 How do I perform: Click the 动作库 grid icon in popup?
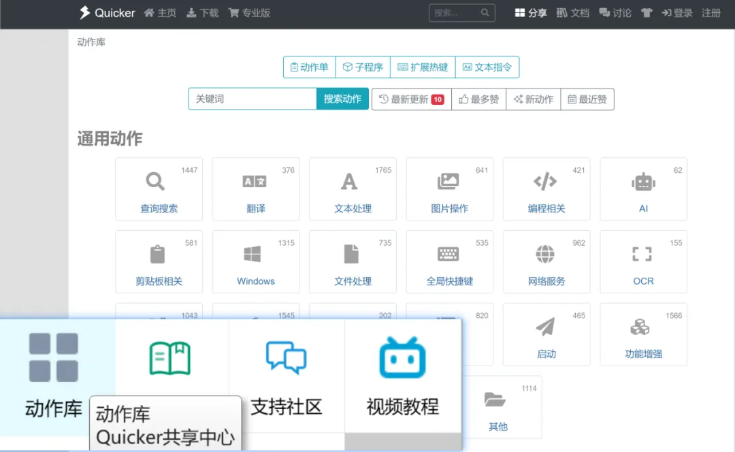pyautogui.click(x=54, y=357)
